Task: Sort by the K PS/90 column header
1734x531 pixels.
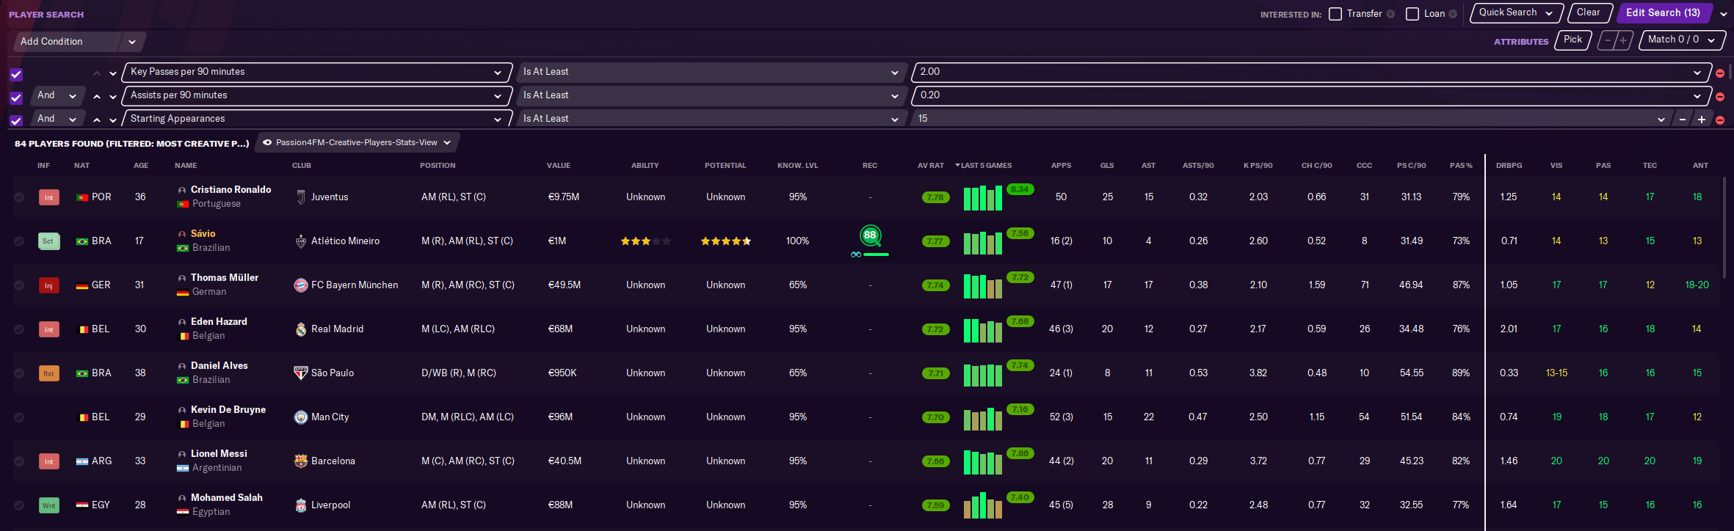Action: pos(1258,166)
